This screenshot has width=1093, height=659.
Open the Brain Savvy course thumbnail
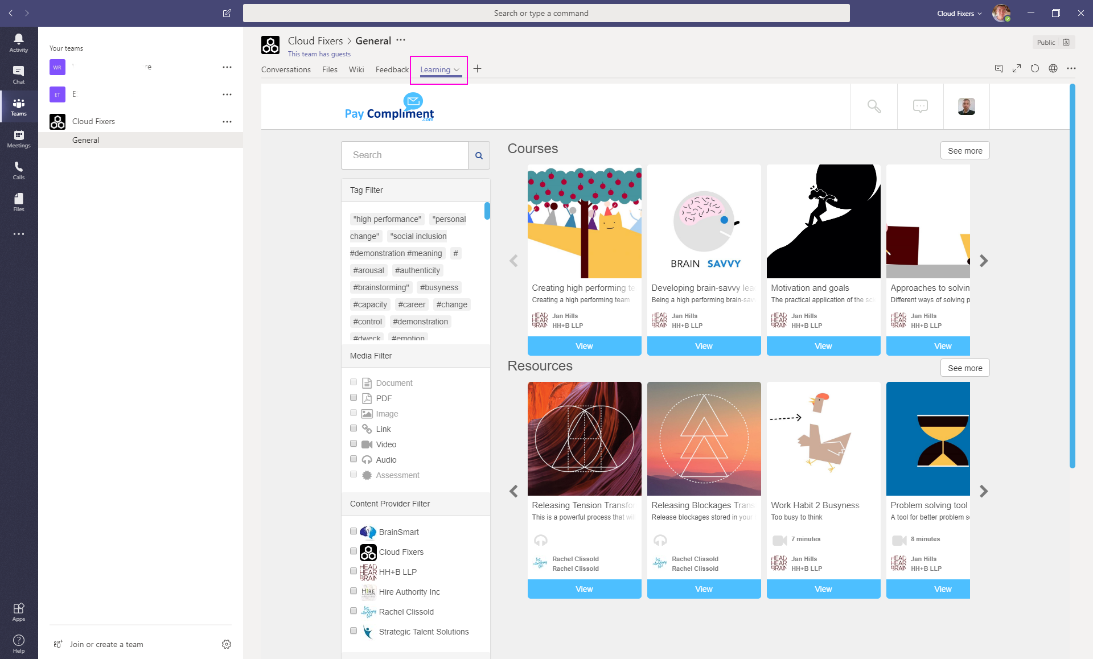704,221
